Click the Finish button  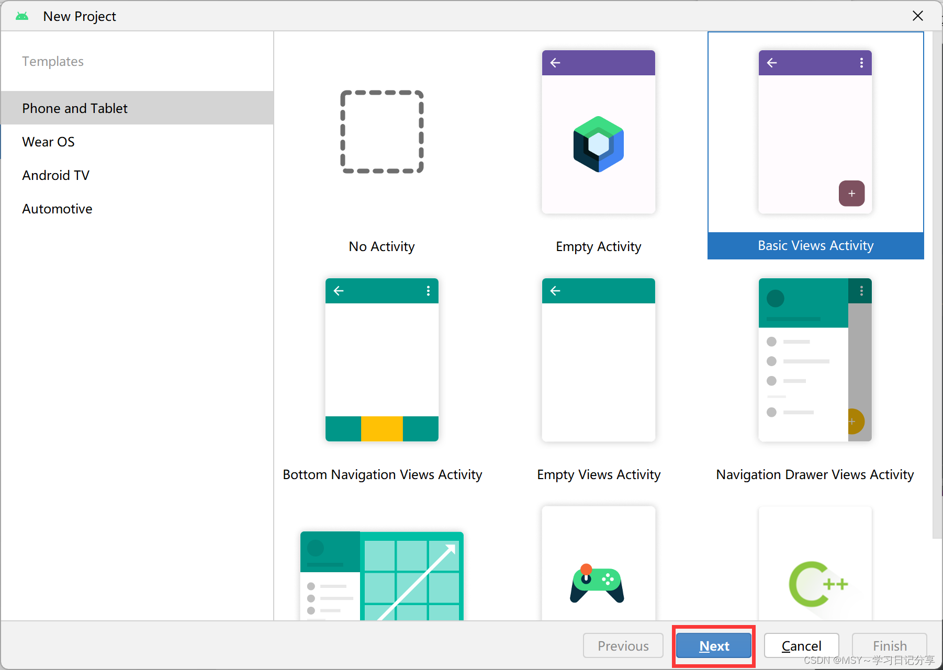(x=890, y=646)
